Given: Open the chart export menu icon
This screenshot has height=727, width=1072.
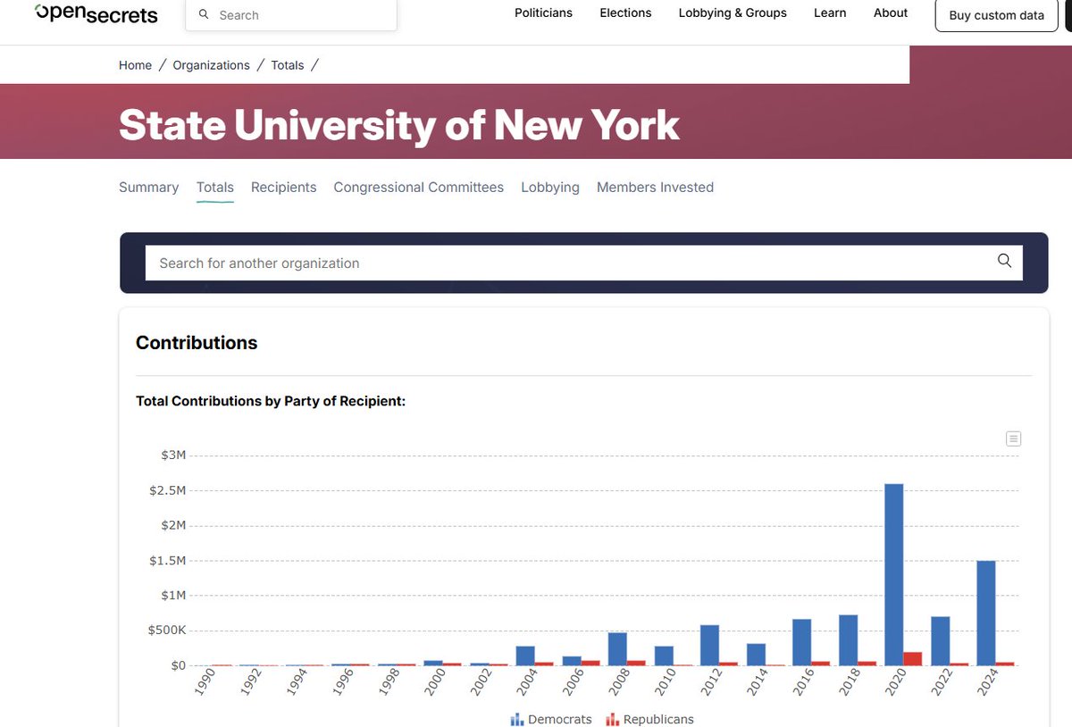Looking at the screenshot, I should (1013, 439).
